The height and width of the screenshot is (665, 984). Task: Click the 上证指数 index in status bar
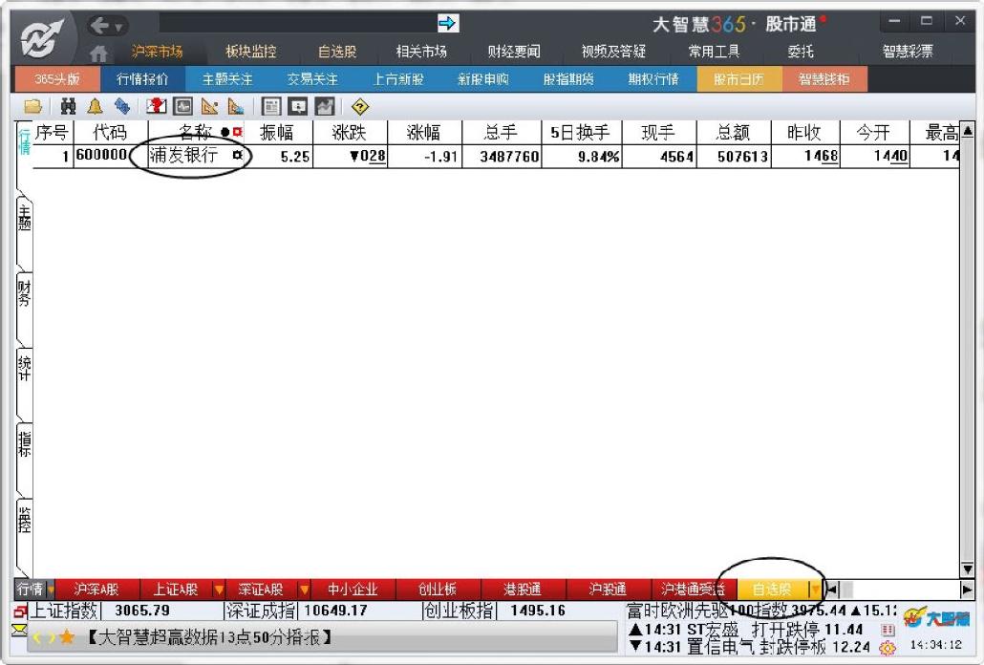point(64,611)
